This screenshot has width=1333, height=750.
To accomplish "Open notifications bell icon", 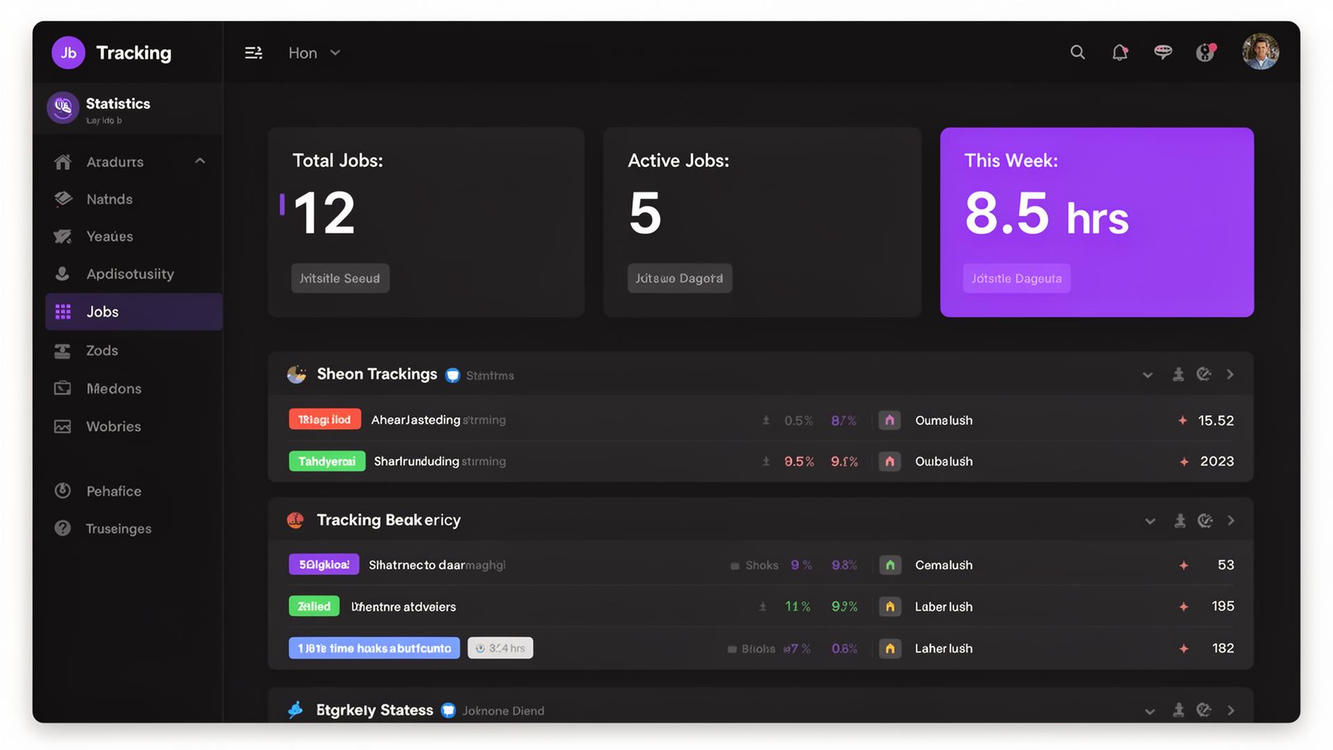I will (1120, 53).
